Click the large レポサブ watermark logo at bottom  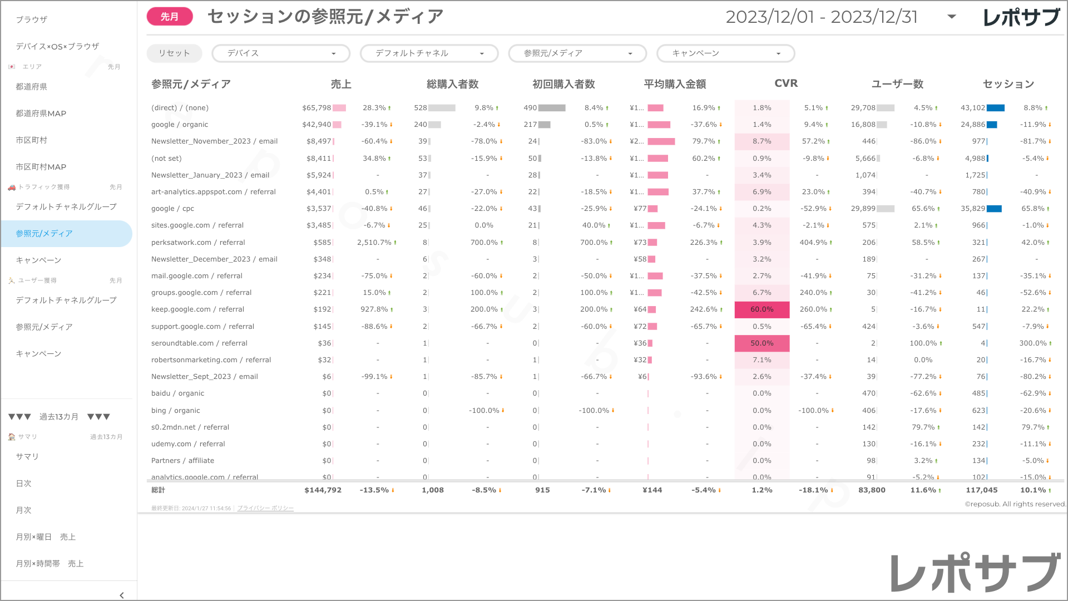(975, 573)
